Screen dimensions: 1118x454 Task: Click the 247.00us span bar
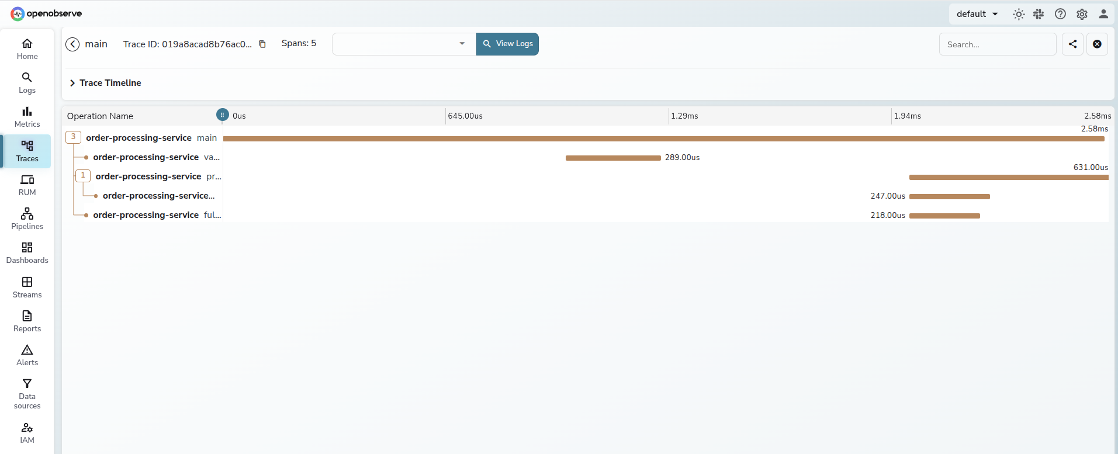tap(950, 197)
